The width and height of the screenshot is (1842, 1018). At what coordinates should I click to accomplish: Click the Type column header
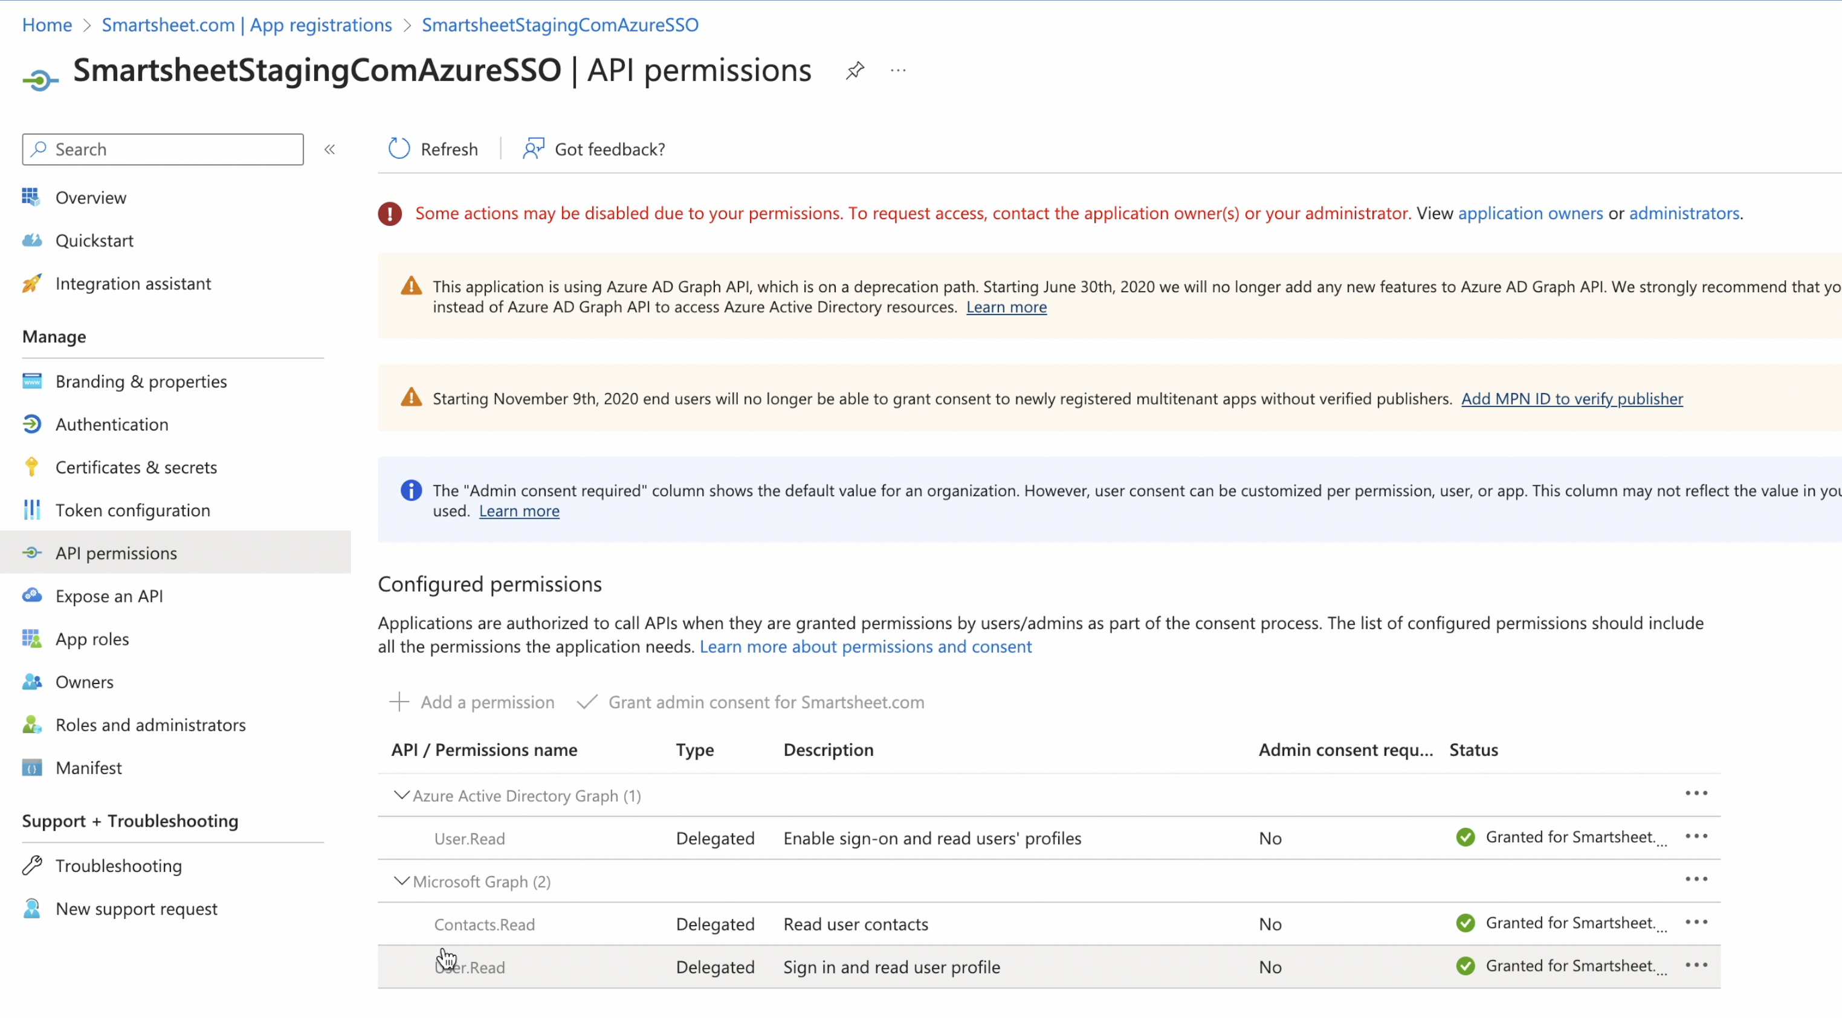tap(694, 749)
